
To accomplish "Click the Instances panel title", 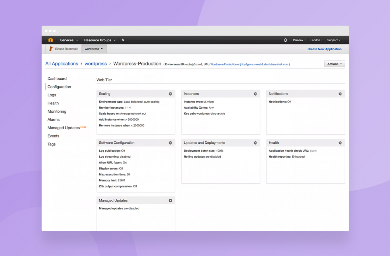I will [191, 94].
